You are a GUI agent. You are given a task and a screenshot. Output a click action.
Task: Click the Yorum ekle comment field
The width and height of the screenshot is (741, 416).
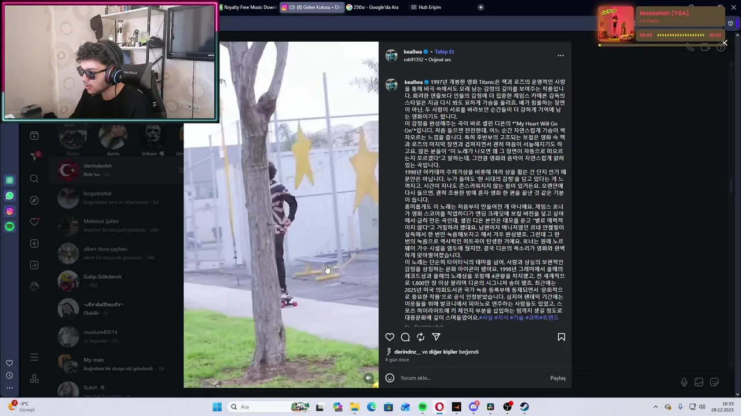[x=472, y=378]
